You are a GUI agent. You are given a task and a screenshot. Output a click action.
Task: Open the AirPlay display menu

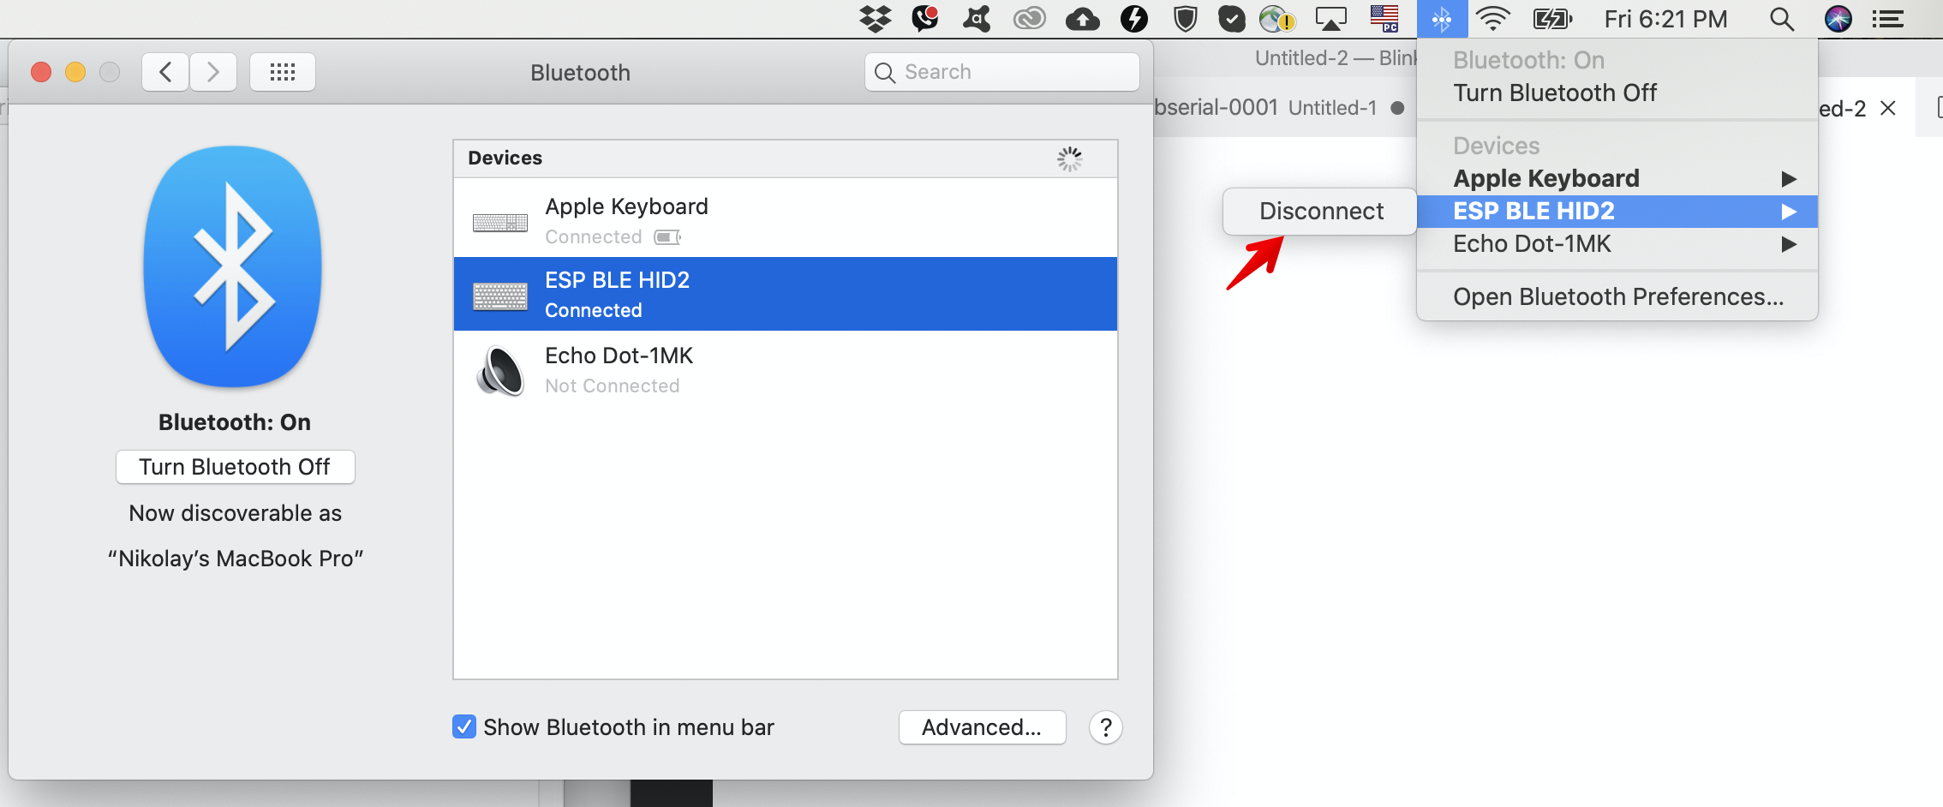pos(1331,19)
